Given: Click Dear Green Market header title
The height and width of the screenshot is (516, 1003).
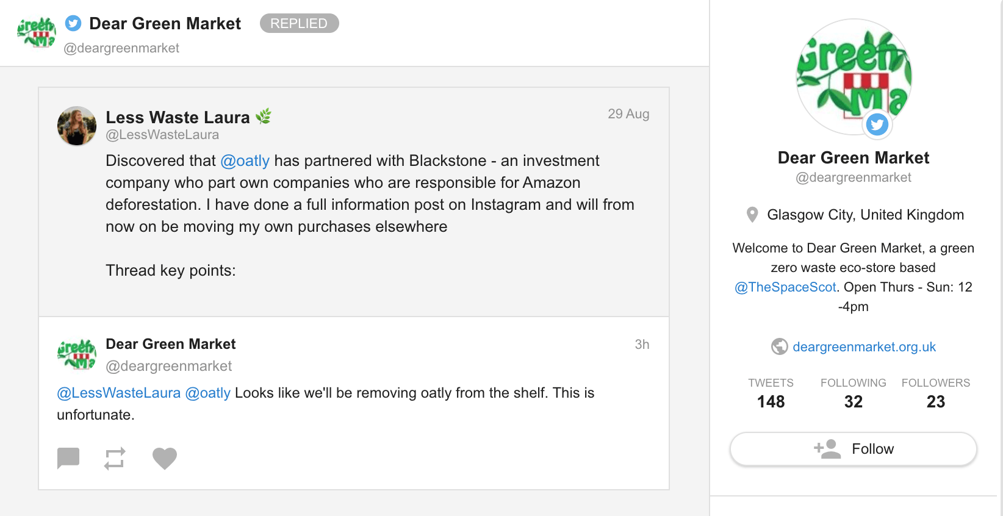Looking at the screenshot, I should click(165, 23).
